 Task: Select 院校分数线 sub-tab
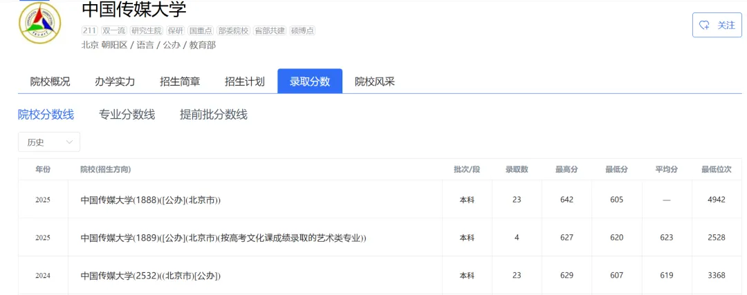click(46, 115)
